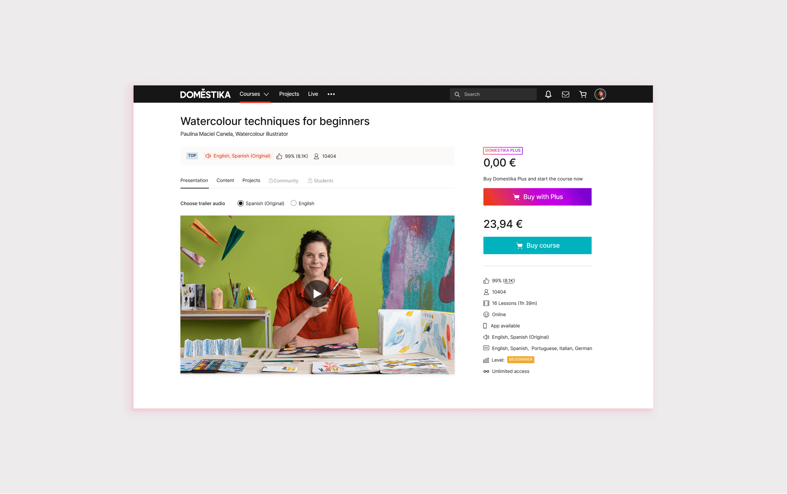This screenshot has height=494, width=787.
Task: Open the 8.1K reviews link
Action: click(x=509, y=281)
